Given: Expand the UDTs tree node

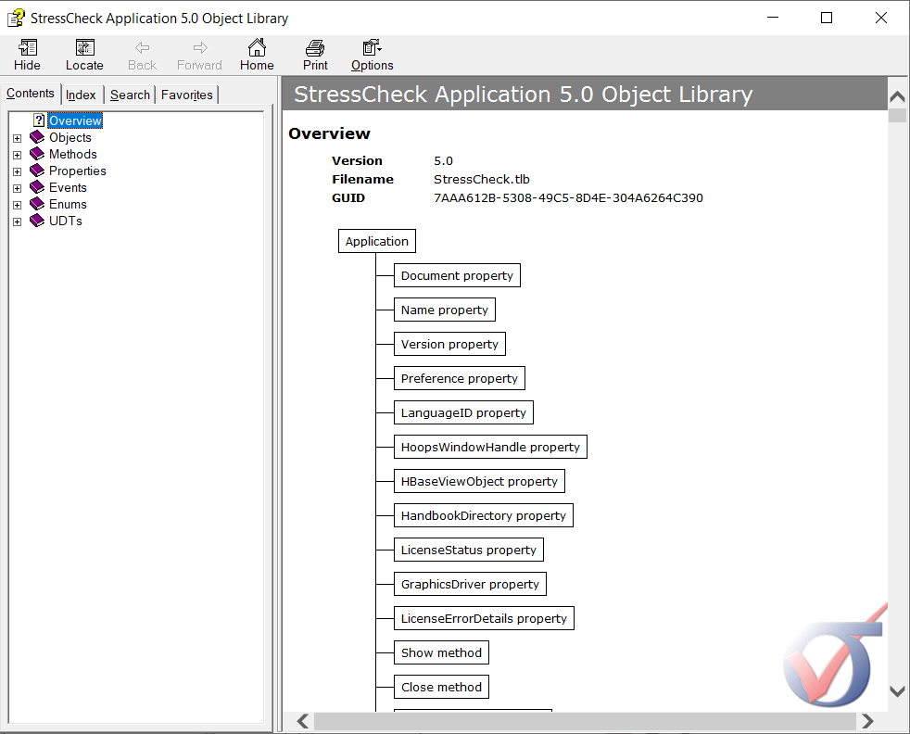Looking at the screenshot, I should (x=17, y=221).
